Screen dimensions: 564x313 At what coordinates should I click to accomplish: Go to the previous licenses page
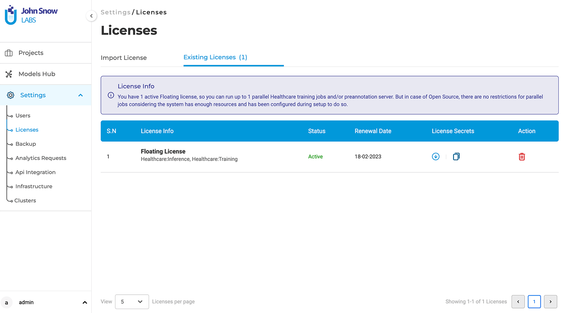pos(518,302)
